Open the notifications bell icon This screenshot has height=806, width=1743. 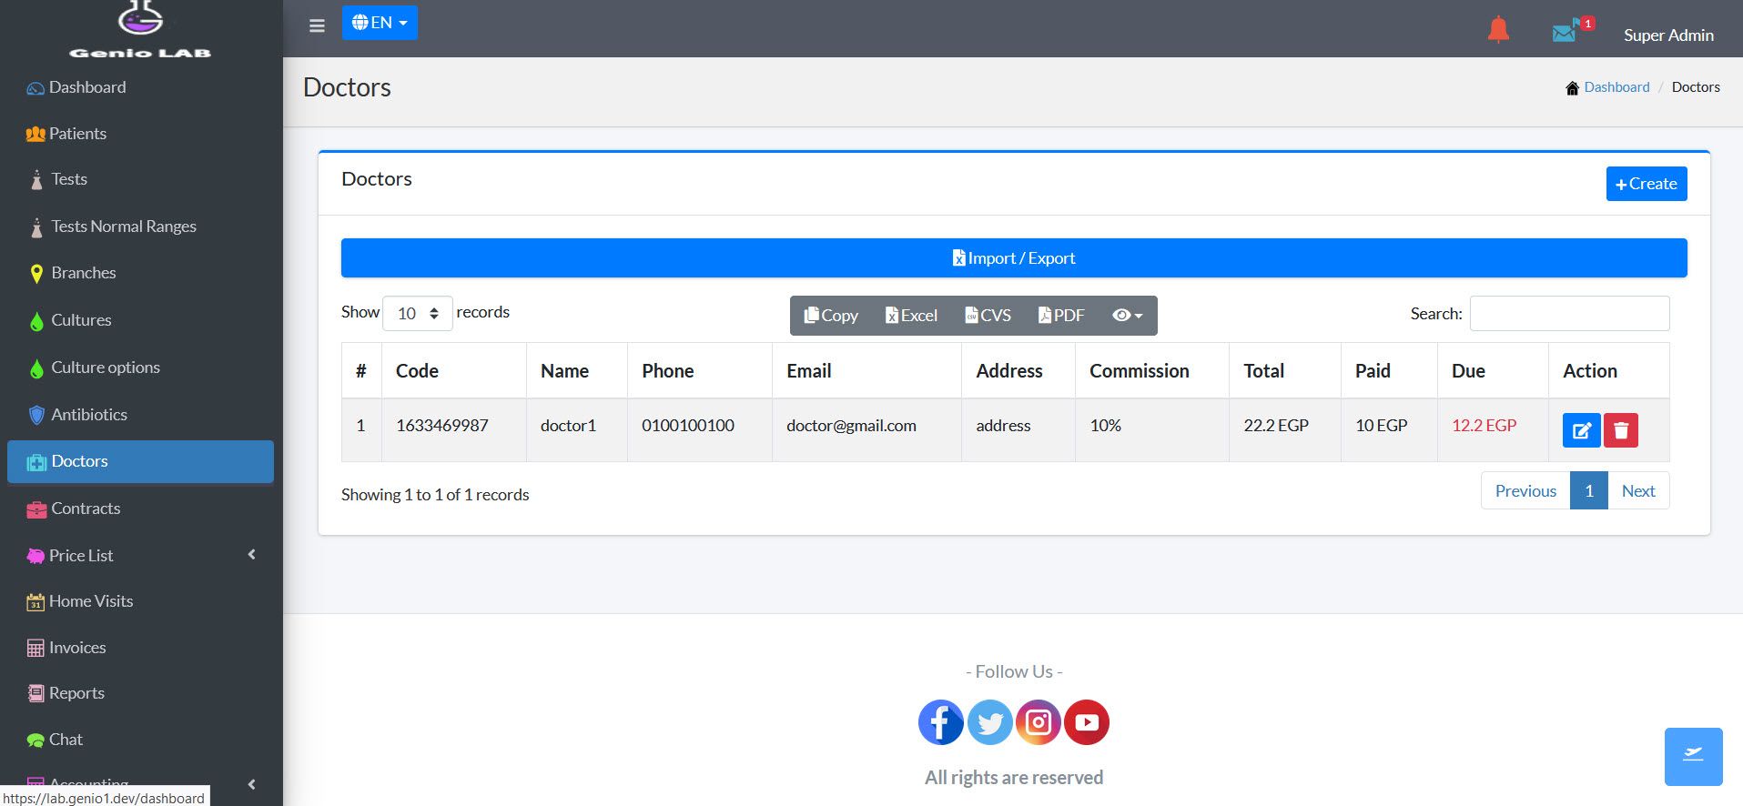(1498, 30)
